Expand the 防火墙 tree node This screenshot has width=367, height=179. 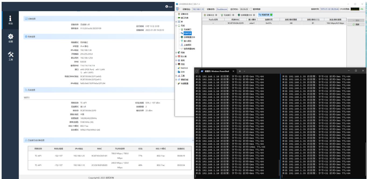pyautogui.click(x=176, y=57)
